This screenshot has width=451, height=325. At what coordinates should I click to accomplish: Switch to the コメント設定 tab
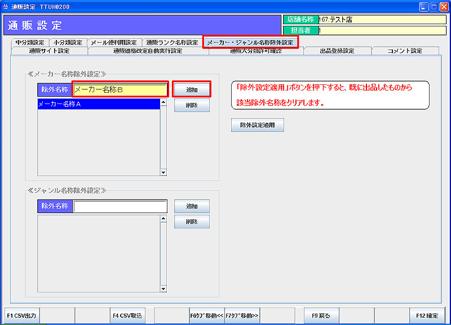click(x=405, y=51)
